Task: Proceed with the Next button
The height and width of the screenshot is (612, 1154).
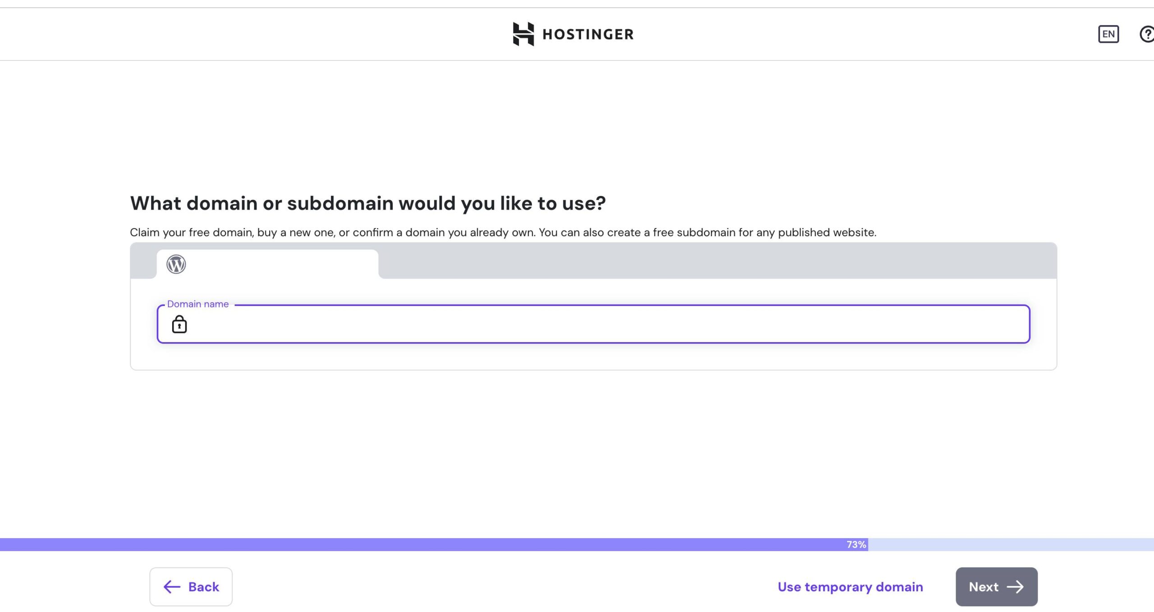Action: click(x=996, y=586)
